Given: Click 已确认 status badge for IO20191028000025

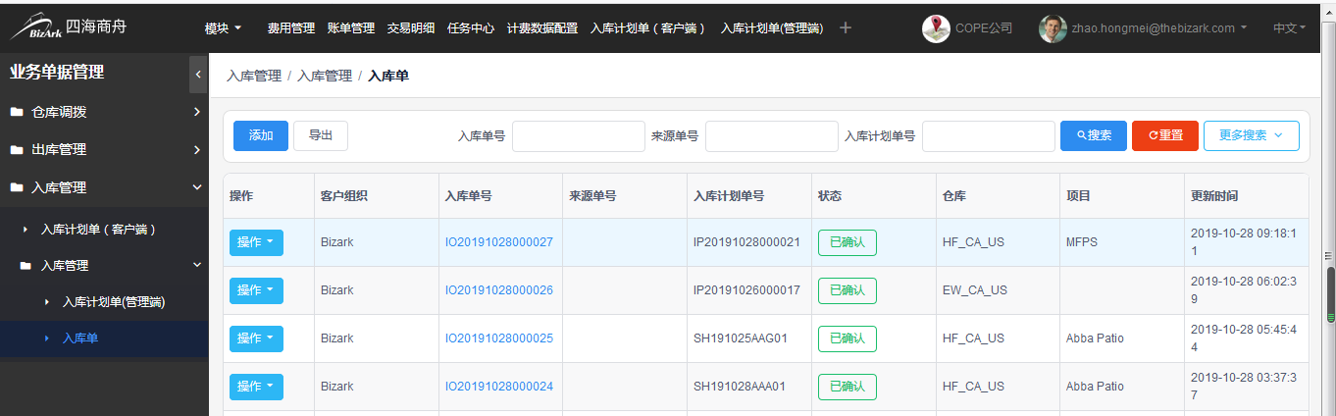Looking at the screenshot, I should [x=848, y=338].
